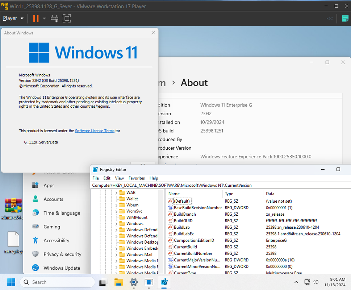Close the About Windows dialog
Image resolution: width=351 pixels, height=290 pixels.
153,33
